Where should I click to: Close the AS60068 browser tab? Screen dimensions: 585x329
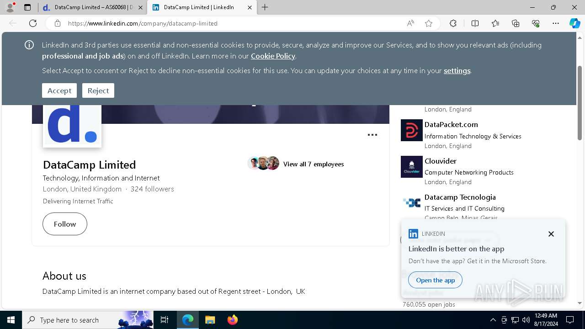(x=140, y=7)
